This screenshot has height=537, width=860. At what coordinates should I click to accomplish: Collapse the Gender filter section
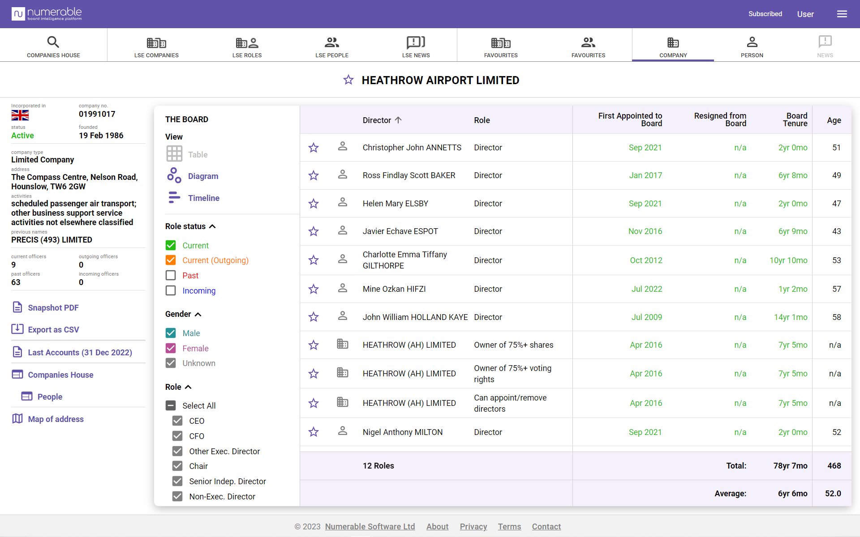[x=198, y=314]
